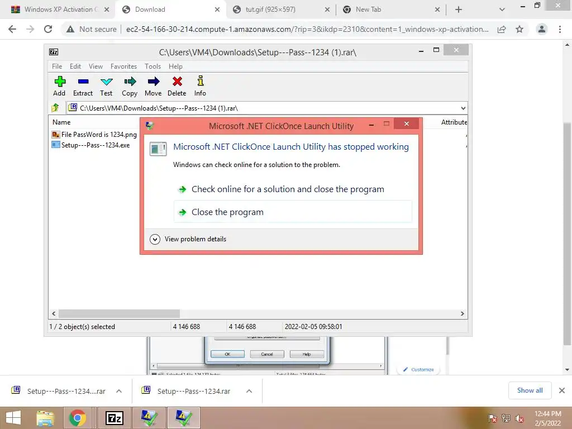Screen dimensions: 572x429
Task: Sort by the Name column header
Action: tap(61, 122)
